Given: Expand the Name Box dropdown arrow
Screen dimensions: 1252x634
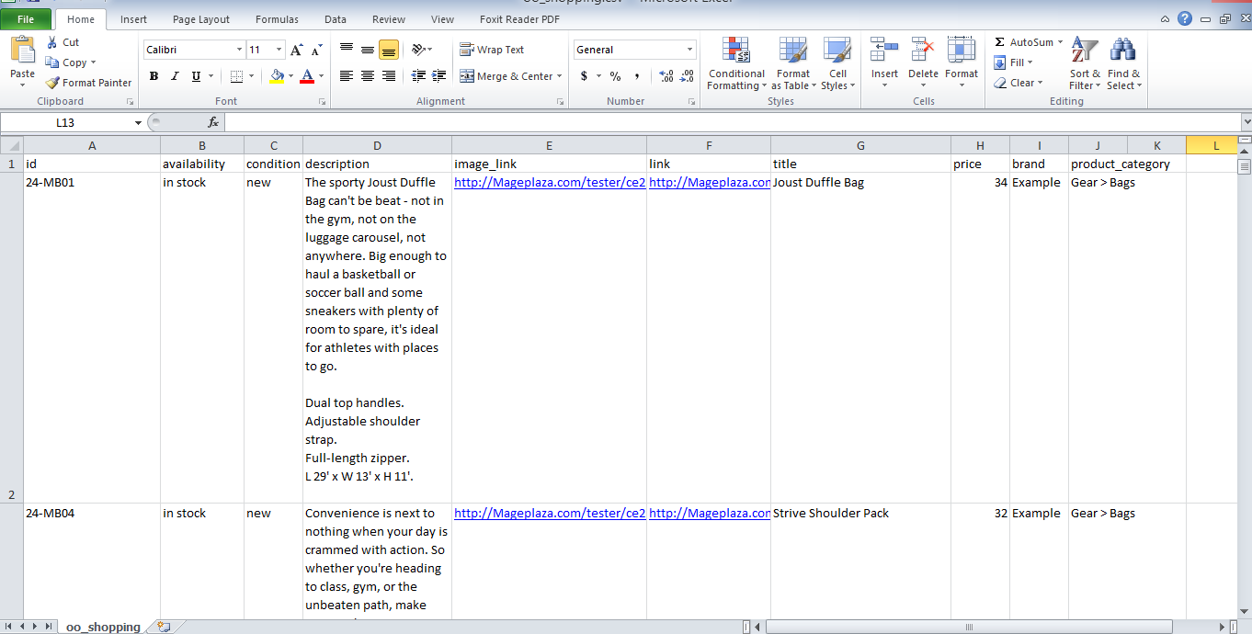Looking at the screenshot, I should click(x=138, y=122).
